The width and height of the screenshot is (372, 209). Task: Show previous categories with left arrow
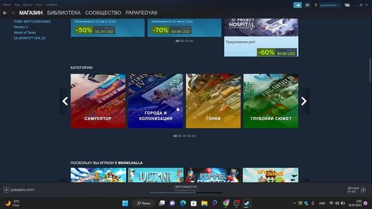coord(65,101)
